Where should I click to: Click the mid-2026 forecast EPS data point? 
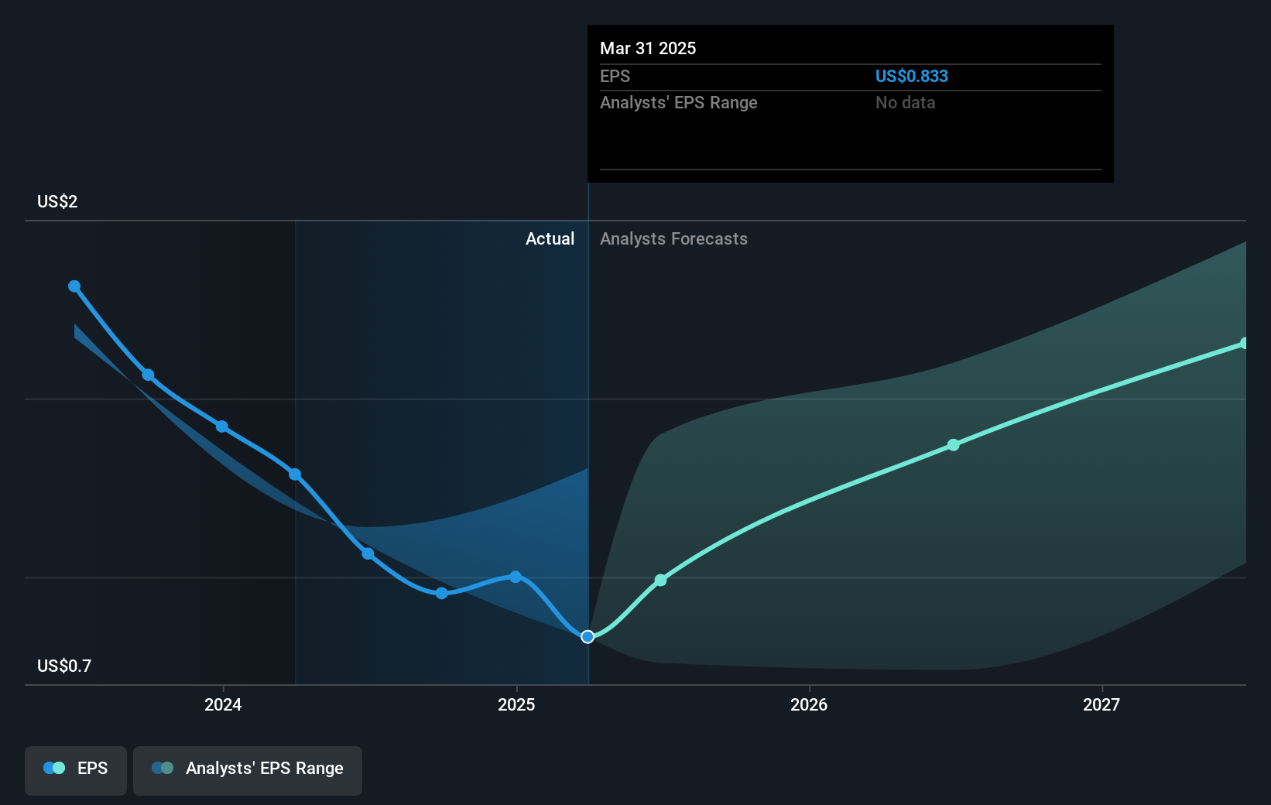954,445
